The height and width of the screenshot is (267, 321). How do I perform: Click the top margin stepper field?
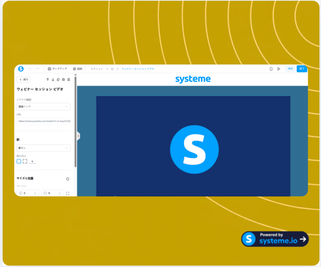pyautogui.click(x=28, y=193)
